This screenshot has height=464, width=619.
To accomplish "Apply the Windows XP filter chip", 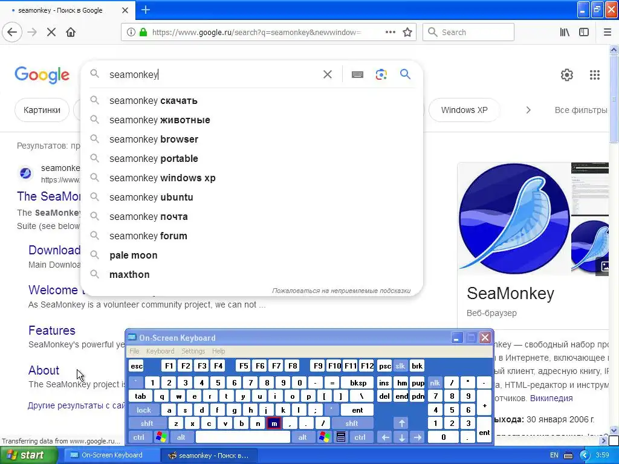I will click(x=464, y=110).
